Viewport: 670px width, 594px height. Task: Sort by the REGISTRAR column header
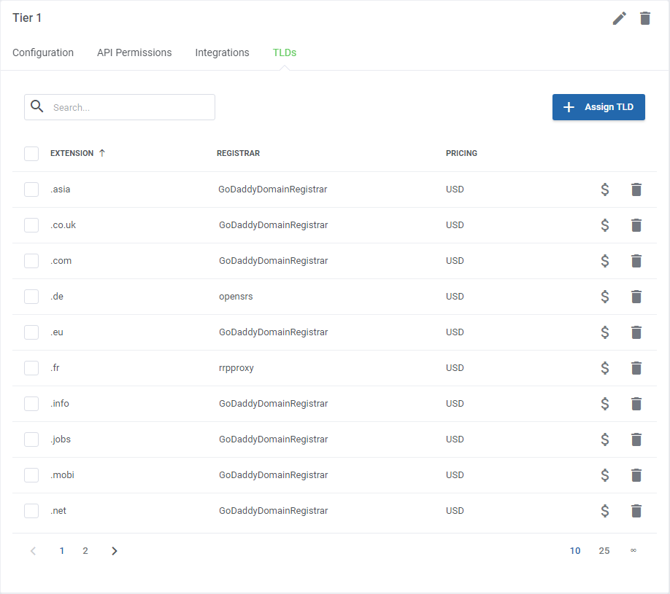[238, 153]
